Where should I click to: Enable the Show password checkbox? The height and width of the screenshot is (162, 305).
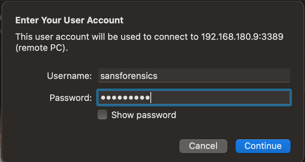(x=102, y=115)
